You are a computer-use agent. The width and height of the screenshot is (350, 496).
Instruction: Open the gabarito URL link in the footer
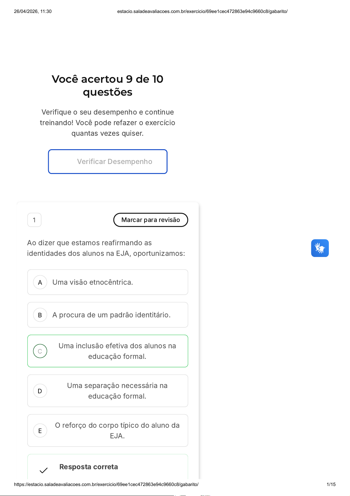106,484
